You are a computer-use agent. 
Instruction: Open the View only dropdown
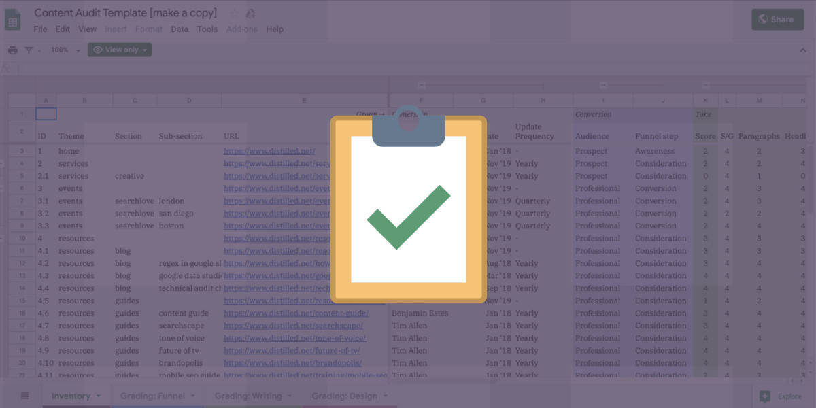point(120,50)
